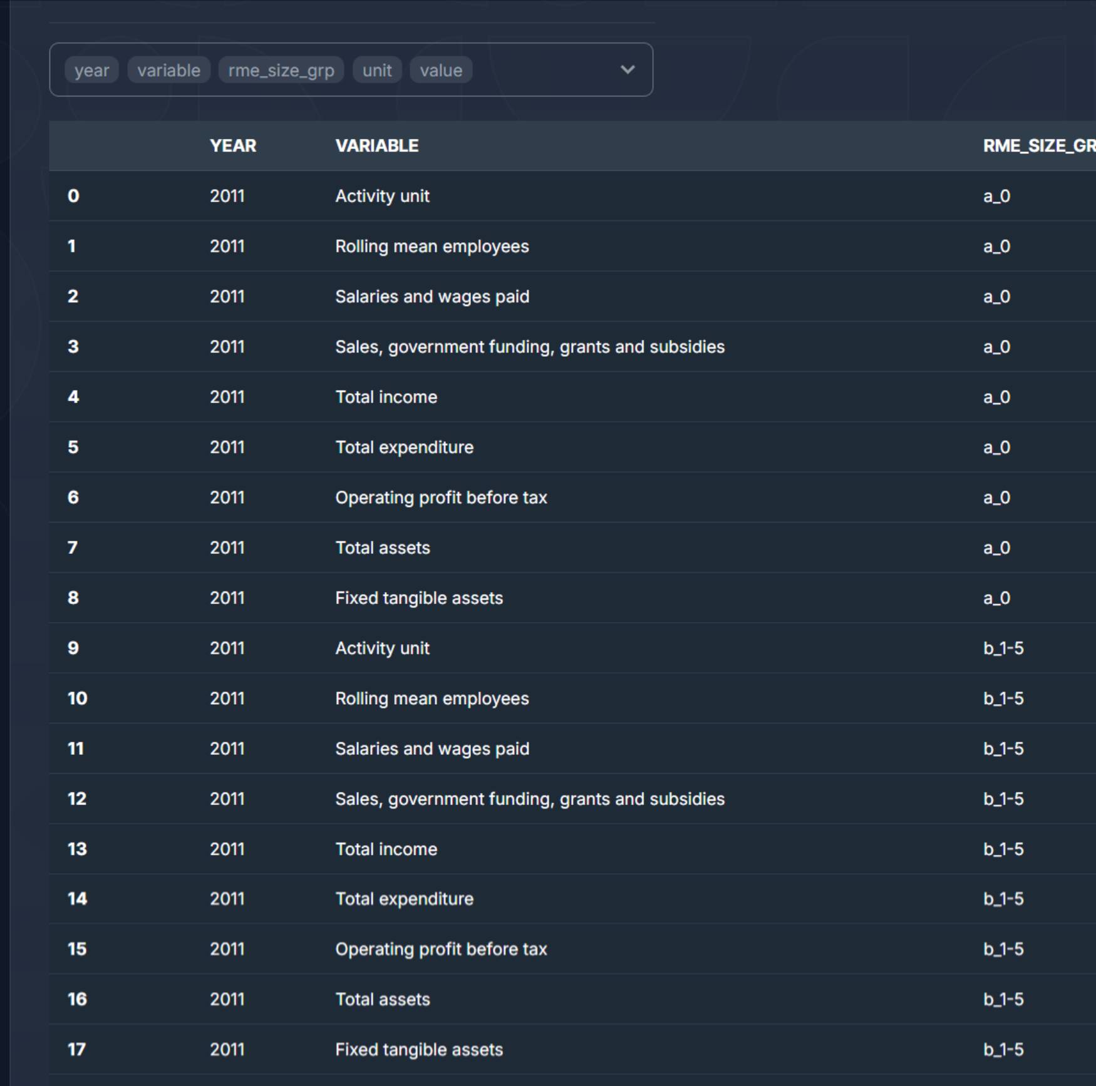Select 'Salaries and wages paid' in row 2
The width and height of the screenshot is (1096, 1086).
pos(432,297)
